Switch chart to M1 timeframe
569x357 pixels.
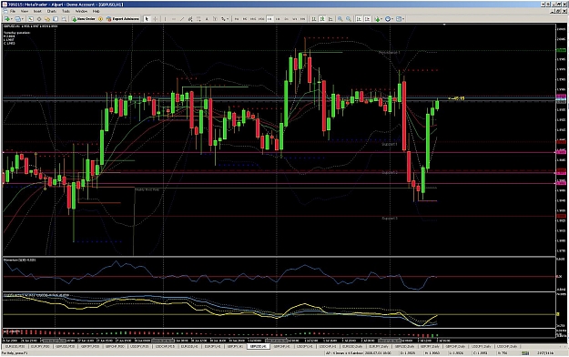237,18
